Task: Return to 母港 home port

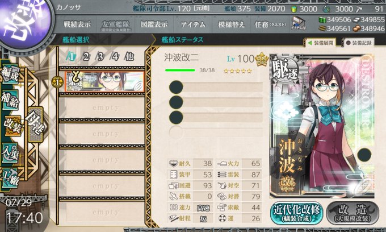Action: [x=36, y=124]
